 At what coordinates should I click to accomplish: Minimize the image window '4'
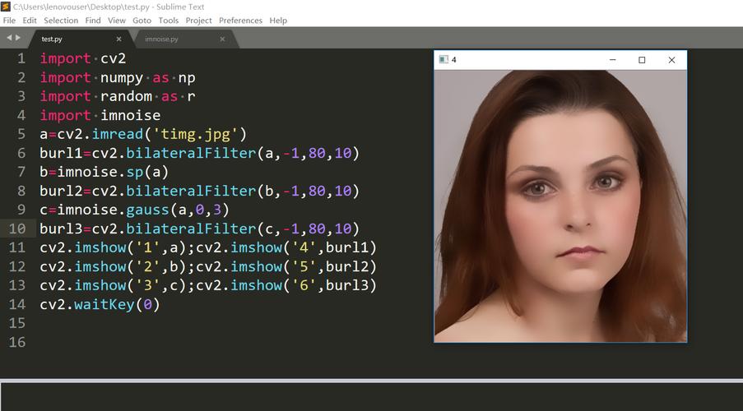point(612,60)
